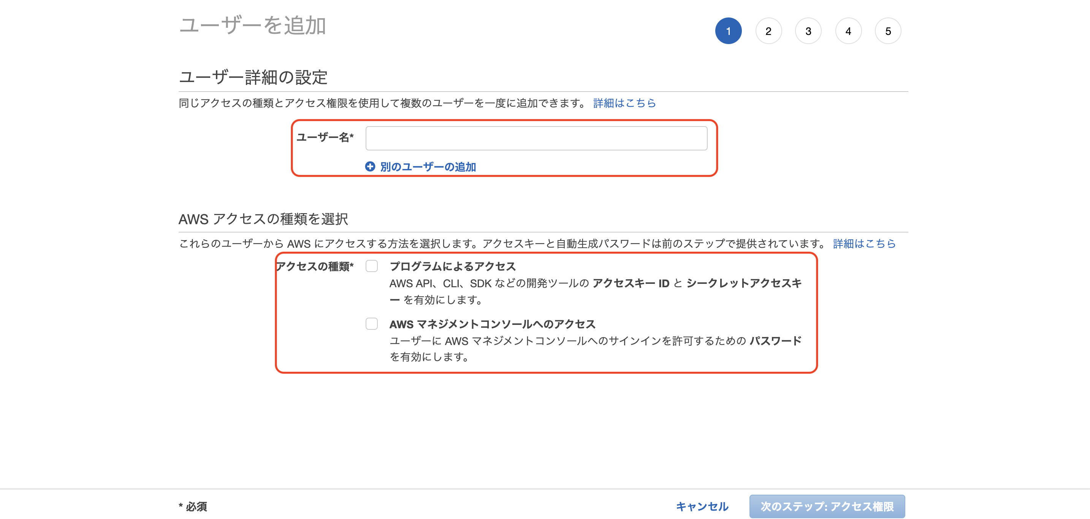
Task: Go to step 5 circle
Action: click(x=888, y=31)
